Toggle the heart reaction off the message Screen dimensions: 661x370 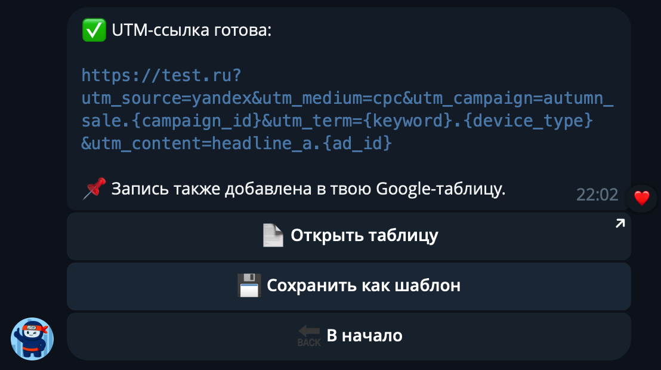click(x=641, y=199)
